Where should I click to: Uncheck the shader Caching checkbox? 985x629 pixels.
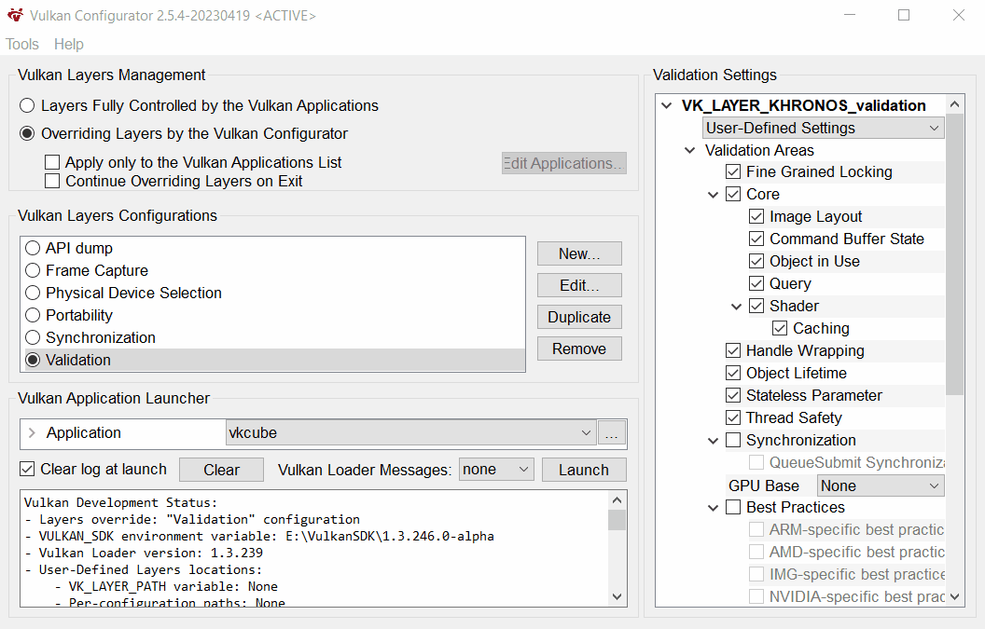[780, 328]
